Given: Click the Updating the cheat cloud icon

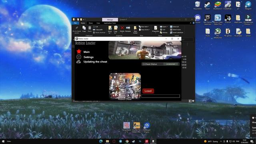Looking at the screenshot, I should click(x=78, y=62).
